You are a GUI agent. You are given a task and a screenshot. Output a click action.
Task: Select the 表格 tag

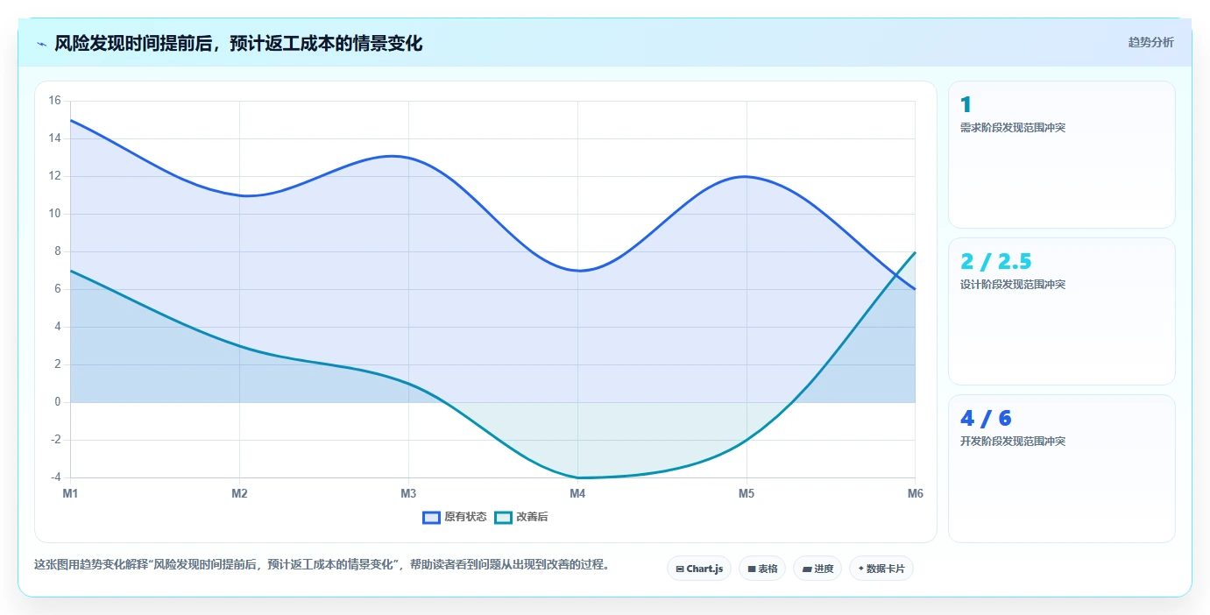tap(762, 569)
